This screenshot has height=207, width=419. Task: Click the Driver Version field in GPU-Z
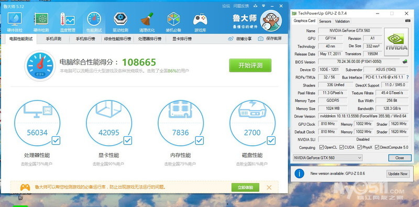coord(363,116)
